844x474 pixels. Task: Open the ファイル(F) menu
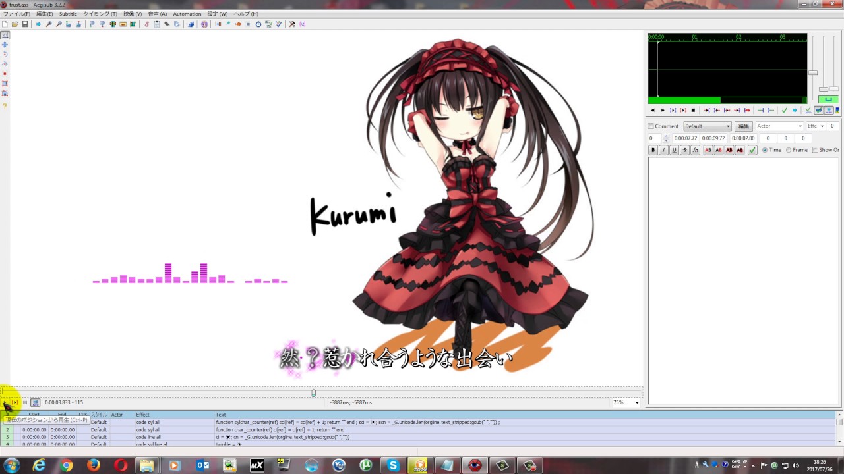click(16, 14)
